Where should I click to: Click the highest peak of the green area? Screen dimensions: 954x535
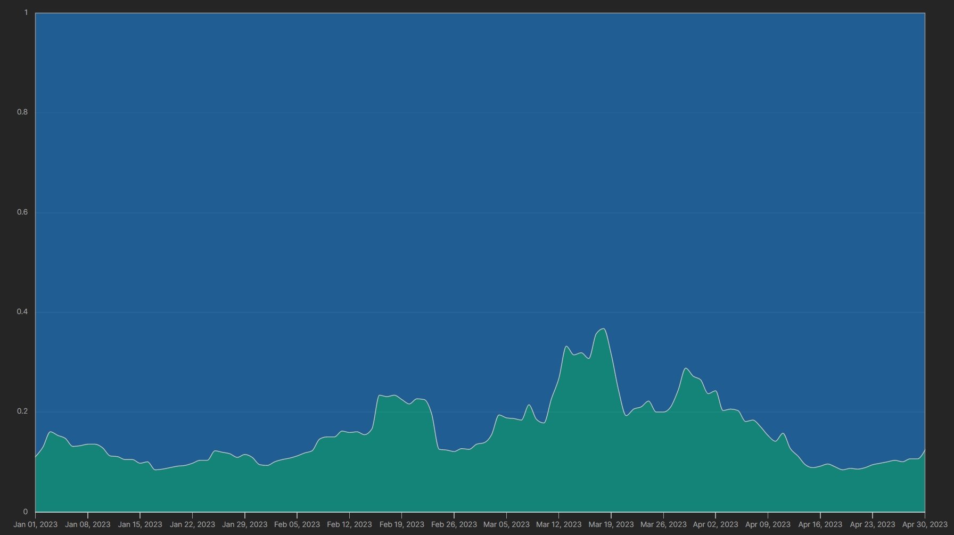tap(603, 329)
